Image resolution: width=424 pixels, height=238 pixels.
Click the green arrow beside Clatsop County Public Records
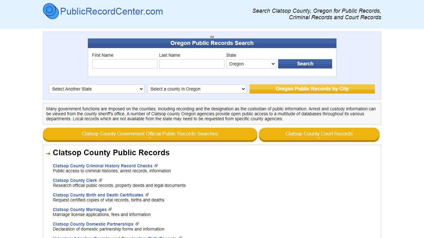48,154
